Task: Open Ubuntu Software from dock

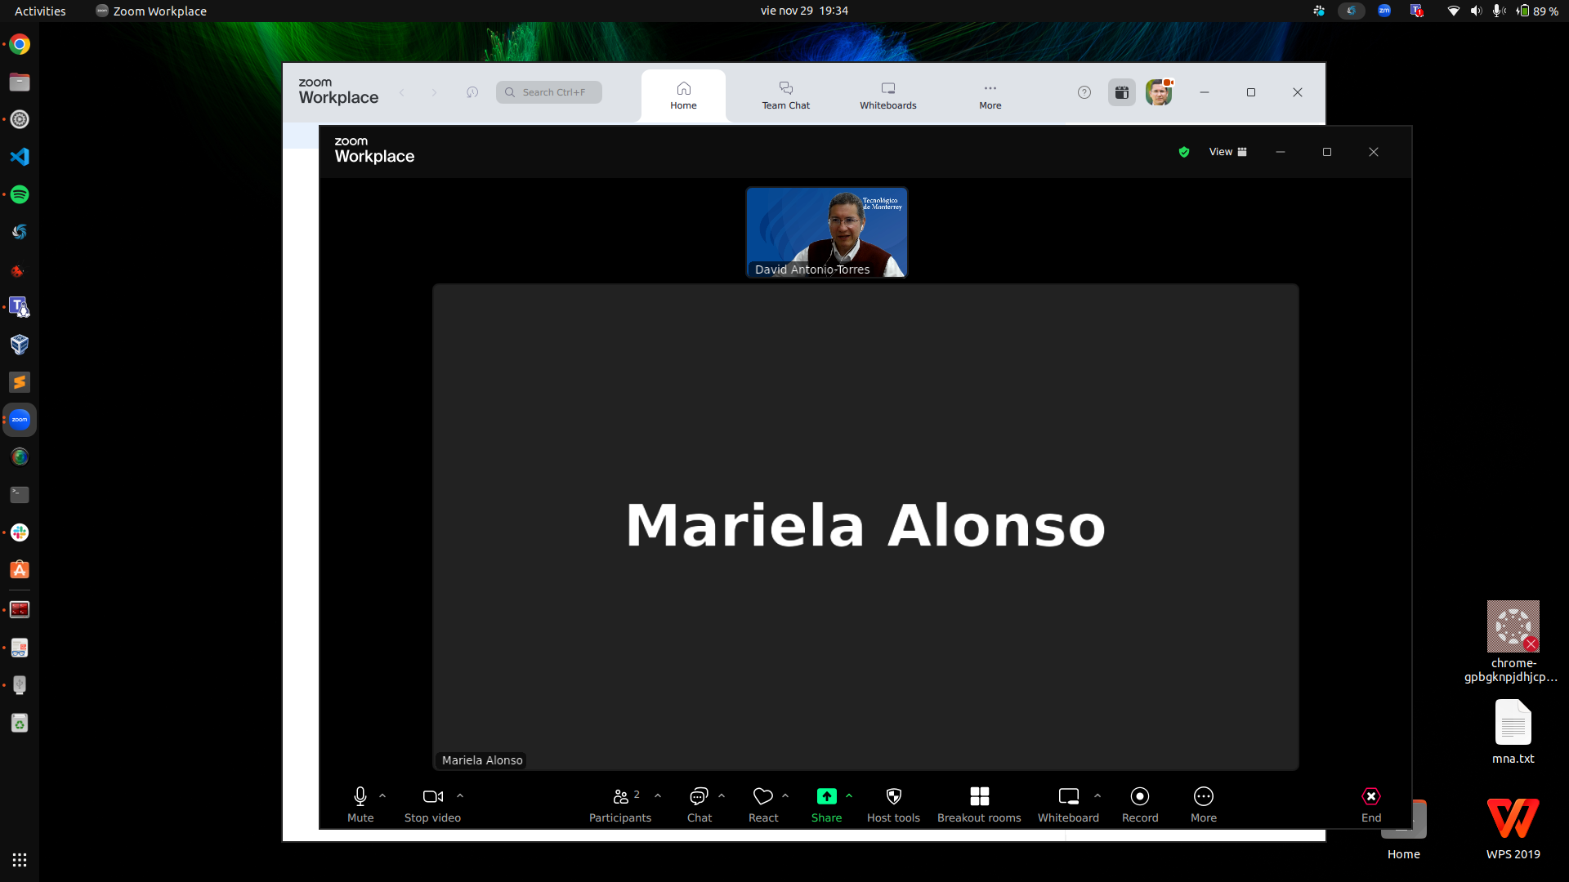Action: [20, 570]
